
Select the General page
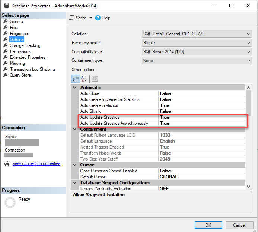17,22
